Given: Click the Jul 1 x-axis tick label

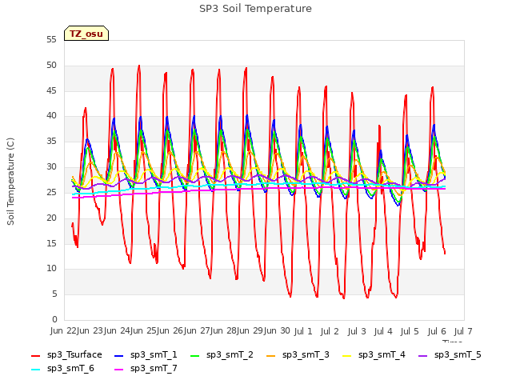Looking at the screenshot, I should click(303, 331).
